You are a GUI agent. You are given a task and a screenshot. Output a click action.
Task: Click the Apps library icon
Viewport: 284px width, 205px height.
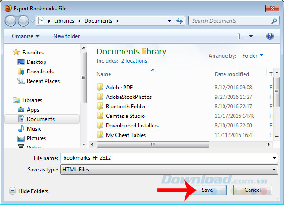(21, 110)
